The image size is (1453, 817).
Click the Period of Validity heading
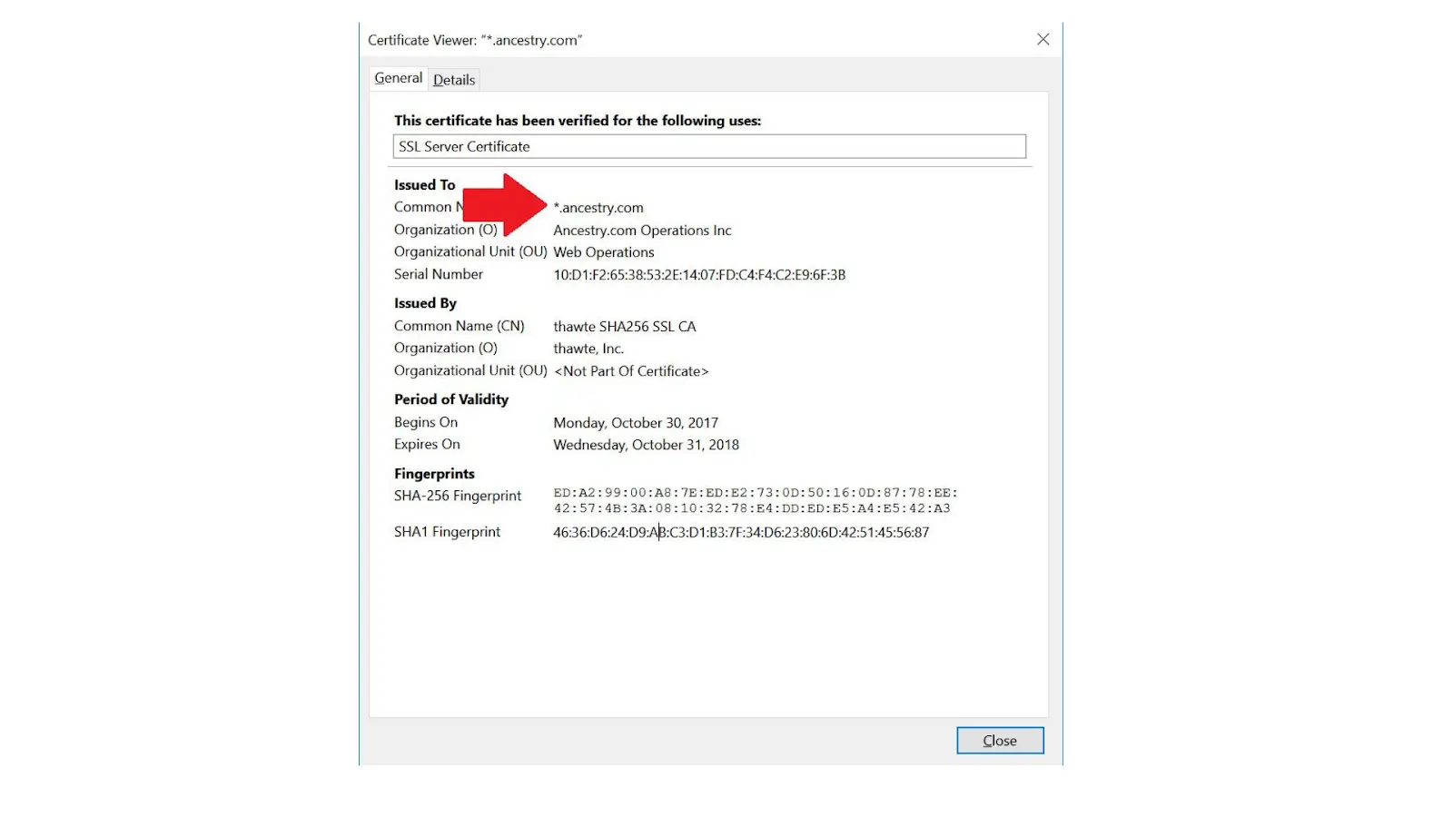click(451, 399)
